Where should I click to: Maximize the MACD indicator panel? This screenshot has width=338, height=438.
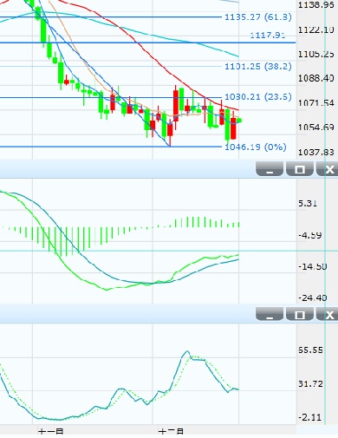pyautogui.click(x=300, y=169)
